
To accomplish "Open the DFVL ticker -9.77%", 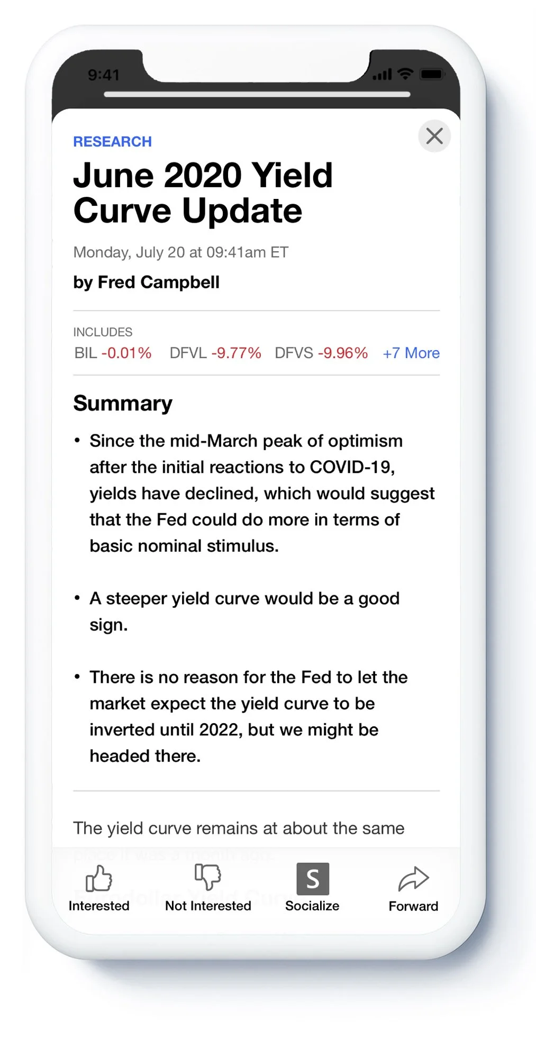I will pos(215,353).
